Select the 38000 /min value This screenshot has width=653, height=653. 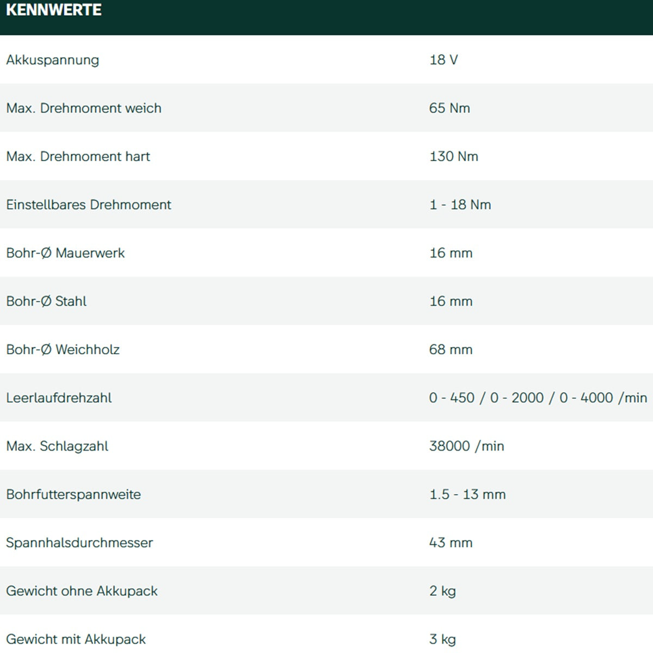[466, 446]
